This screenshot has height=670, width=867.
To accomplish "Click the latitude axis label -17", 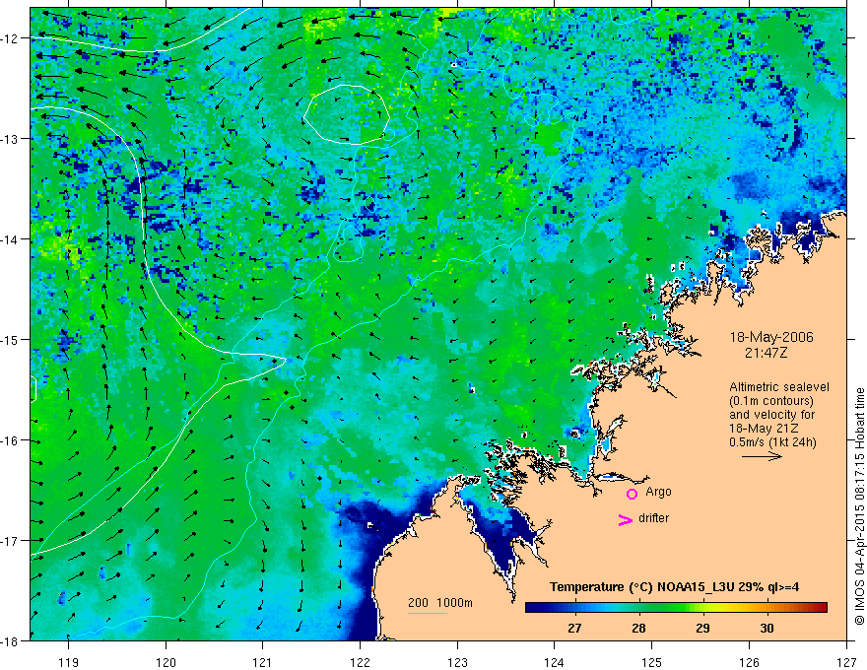I will [10, 541].
